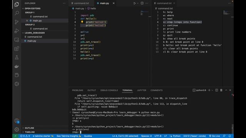Open the Accounts menu icon
The image size is (246, 138).
(x=17, y=121)
